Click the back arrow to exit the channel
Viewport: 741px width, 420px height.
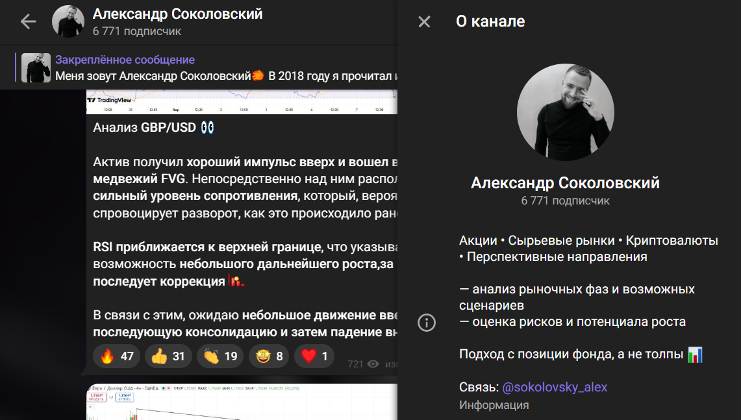(27, 21)
